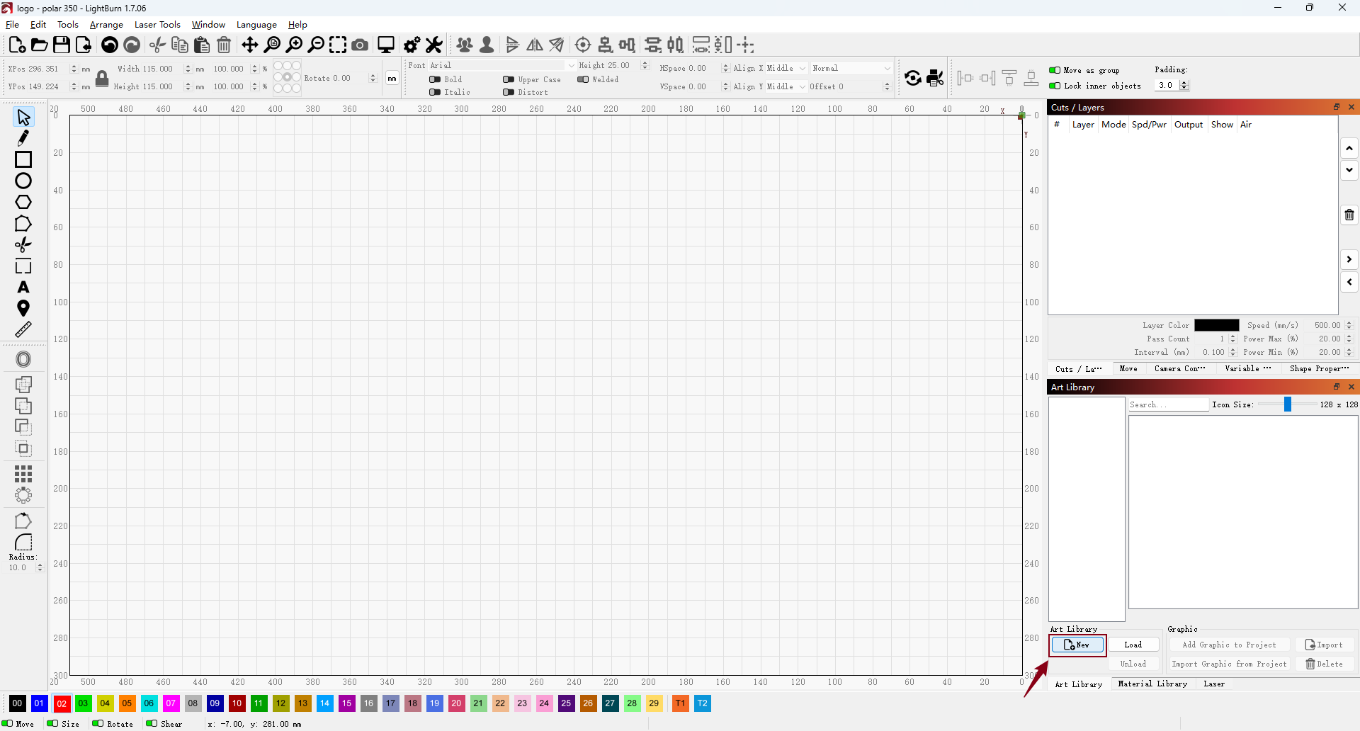Choose the Draw Lines pen tool

coord(23,138)
